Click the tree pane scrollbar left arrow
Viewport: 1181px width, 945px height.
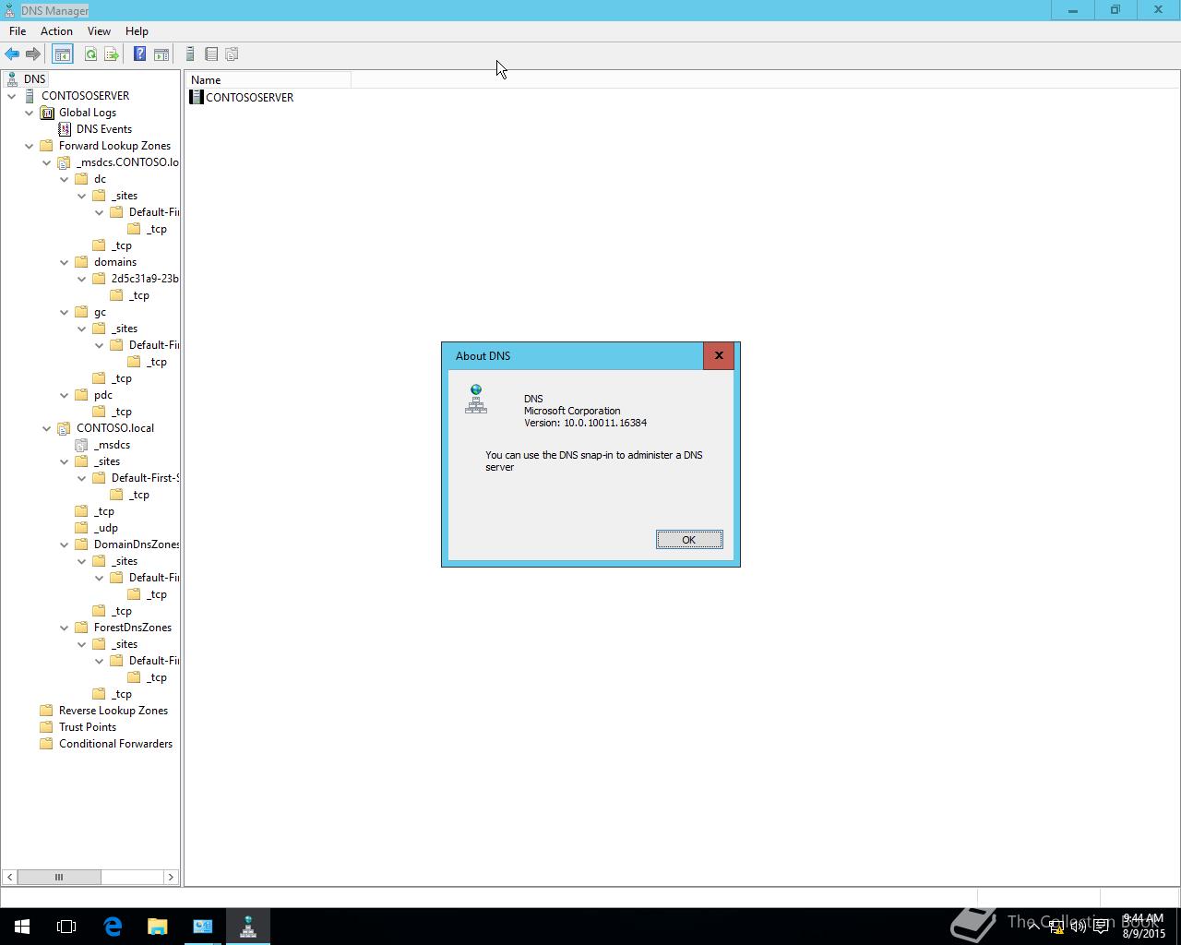[x=9, y=877]
